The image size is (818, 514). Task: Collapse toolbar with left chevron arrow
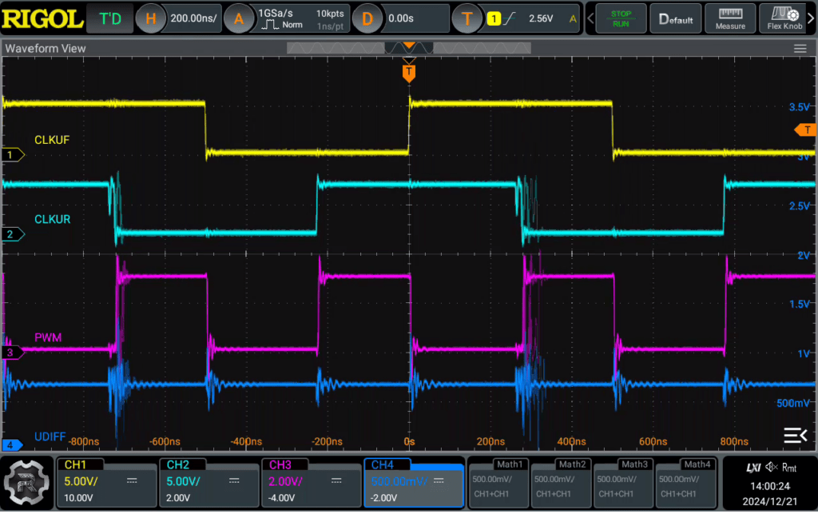[x=590, y=19]
